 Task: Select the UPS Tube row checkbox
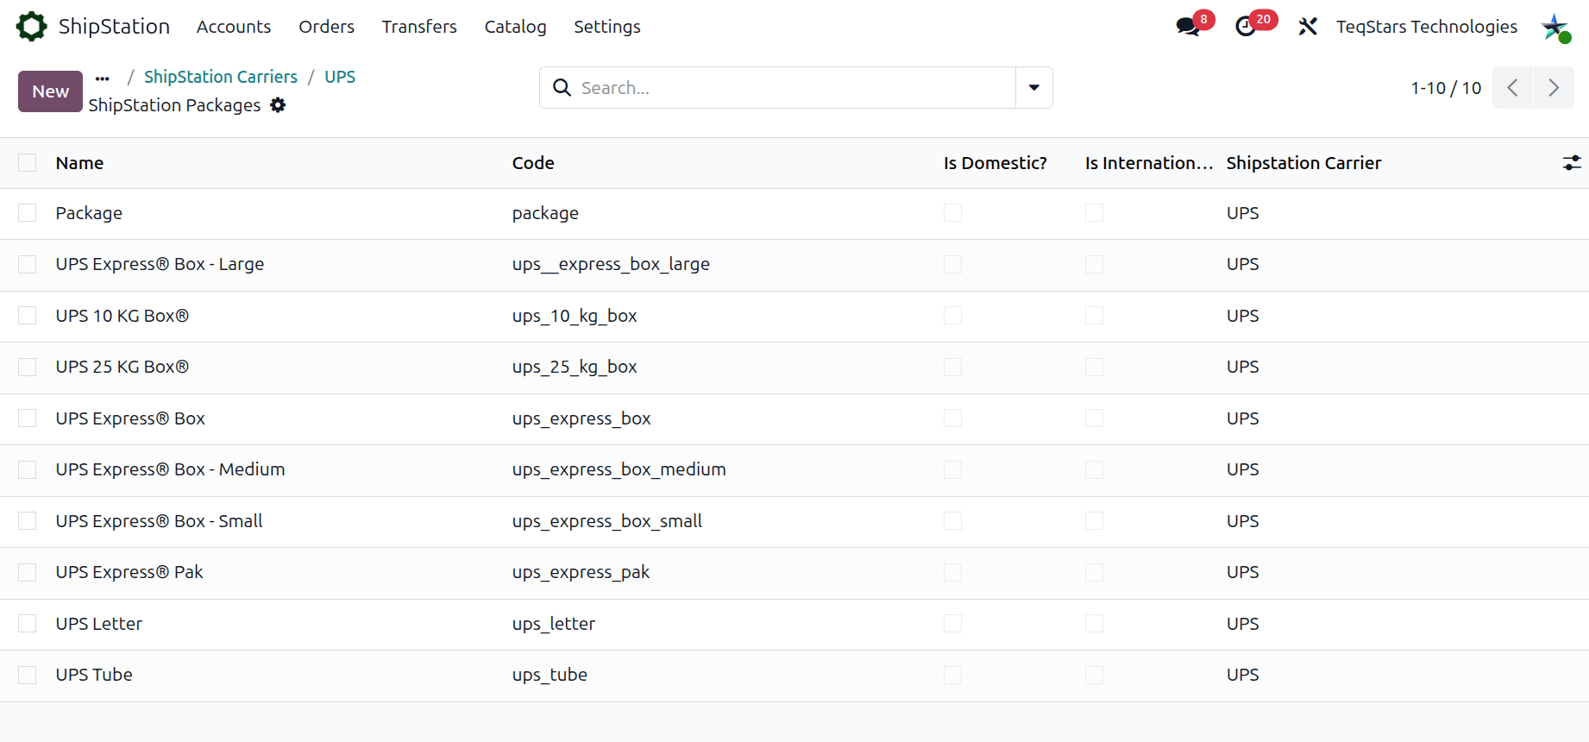coord(28,675)
